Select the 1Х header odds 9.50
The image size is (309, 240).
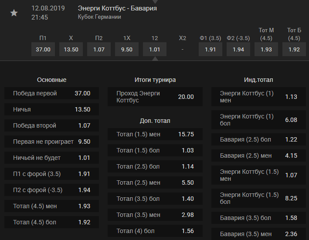(127, 49)
